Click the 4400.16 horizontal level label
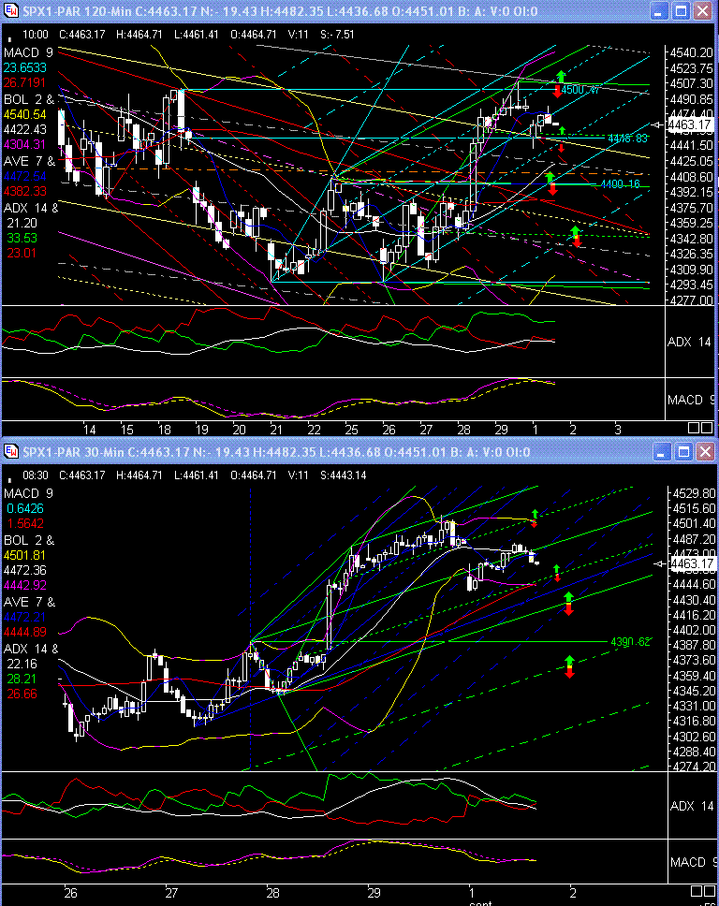Screen dimensions: 719x906 click(620, 184)
